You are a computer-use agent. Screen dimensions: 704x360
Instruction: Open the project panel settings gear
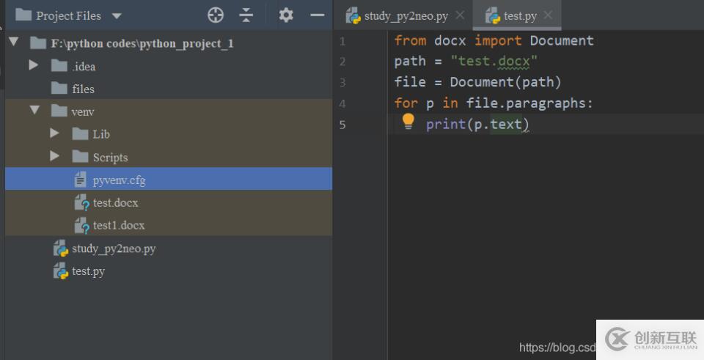[286, 15]
